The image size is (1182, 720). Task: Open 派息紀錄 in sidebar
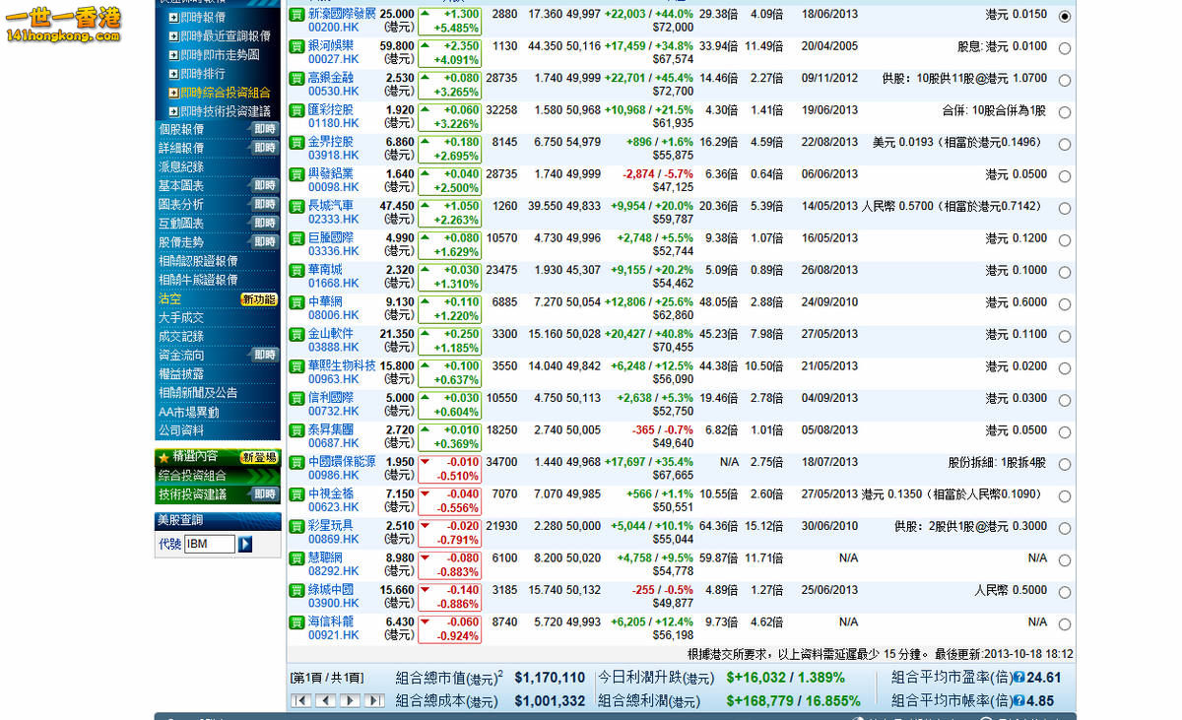pyautogui.click(x=181, y=166)
